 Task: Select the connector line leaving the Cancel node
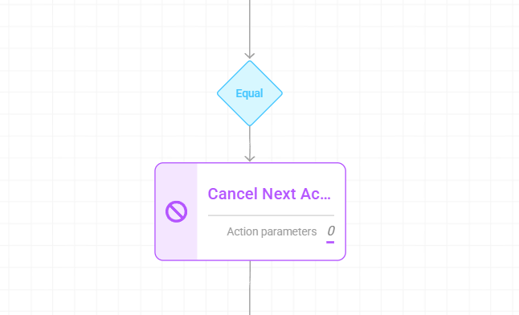click(250, 288)
